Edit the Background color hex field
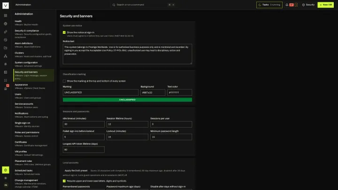The width and height of the screenshot is (338, 190). point(153,92)
